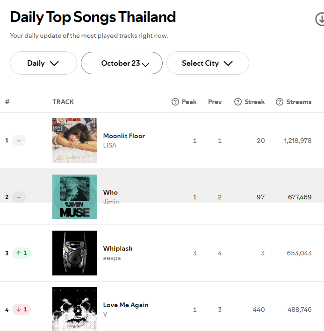Open the Moonlit Floor track title
Image resolution: width=324 pixels, height=331 pixels.
pyautogui.click(x=124, y=136)
